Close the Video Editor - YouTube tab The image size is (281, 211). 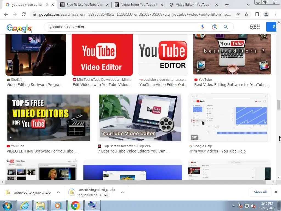(216, 5)
